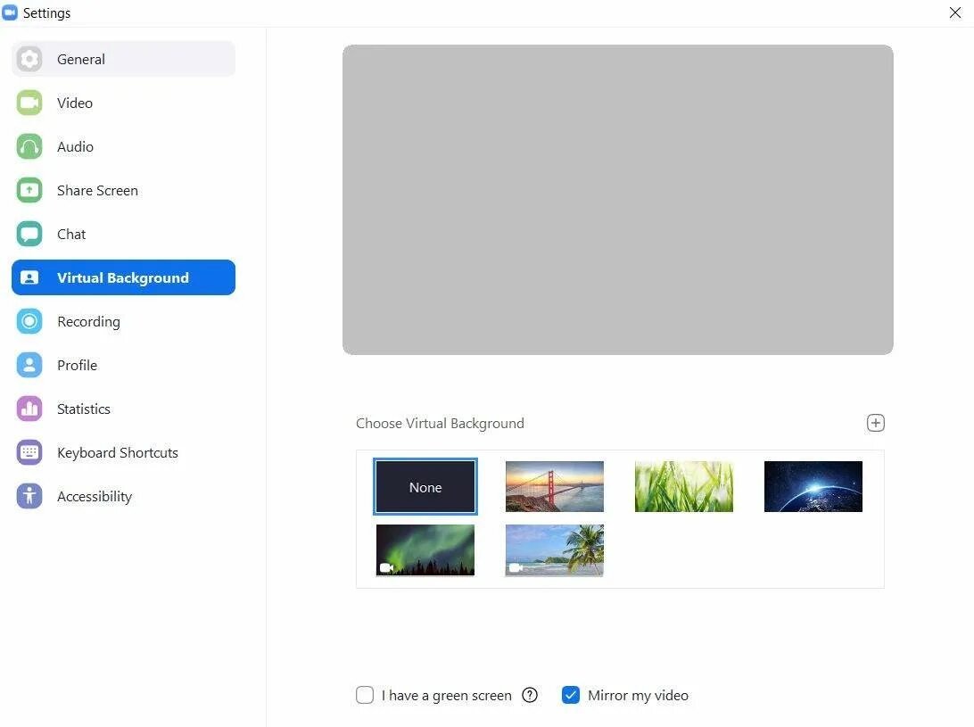Close the Settings window

click(x=955, y=12)
